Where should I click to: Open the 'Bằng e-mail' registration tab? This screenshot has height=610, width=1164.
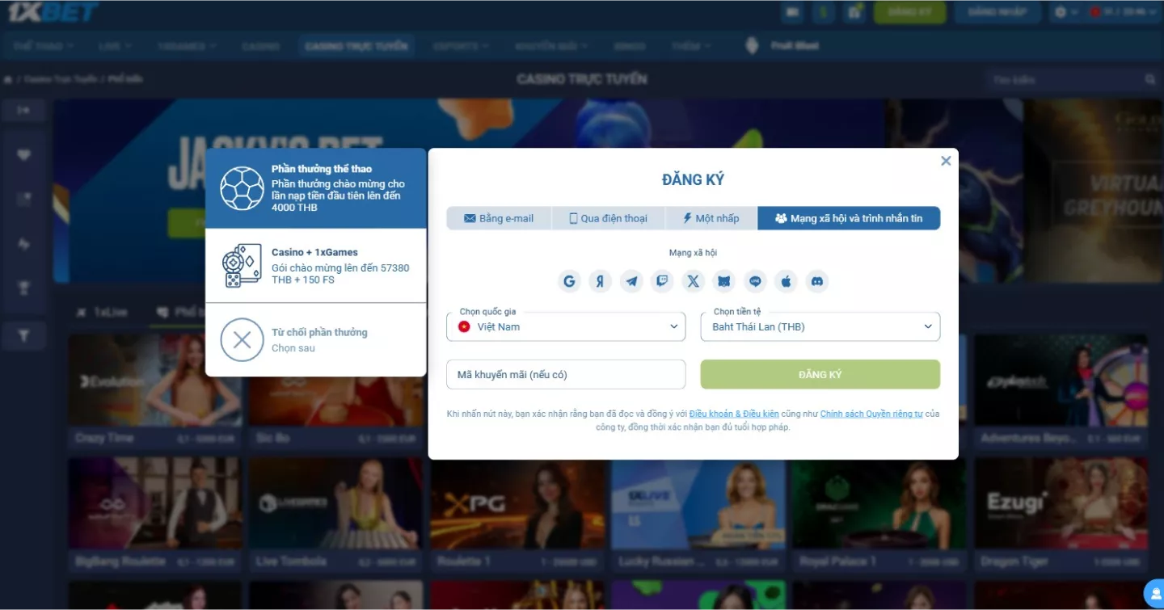(499, 217)
